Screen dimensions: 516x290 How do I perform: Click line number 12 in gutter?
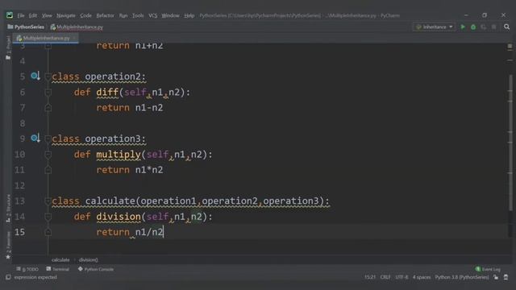[19, 185]
